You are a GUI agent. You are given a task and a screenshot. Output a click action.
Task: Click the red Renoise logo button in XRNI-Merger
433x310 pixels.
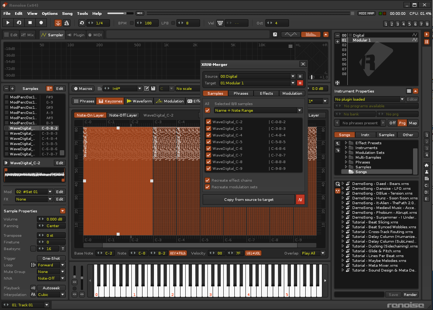pos(300,199)
